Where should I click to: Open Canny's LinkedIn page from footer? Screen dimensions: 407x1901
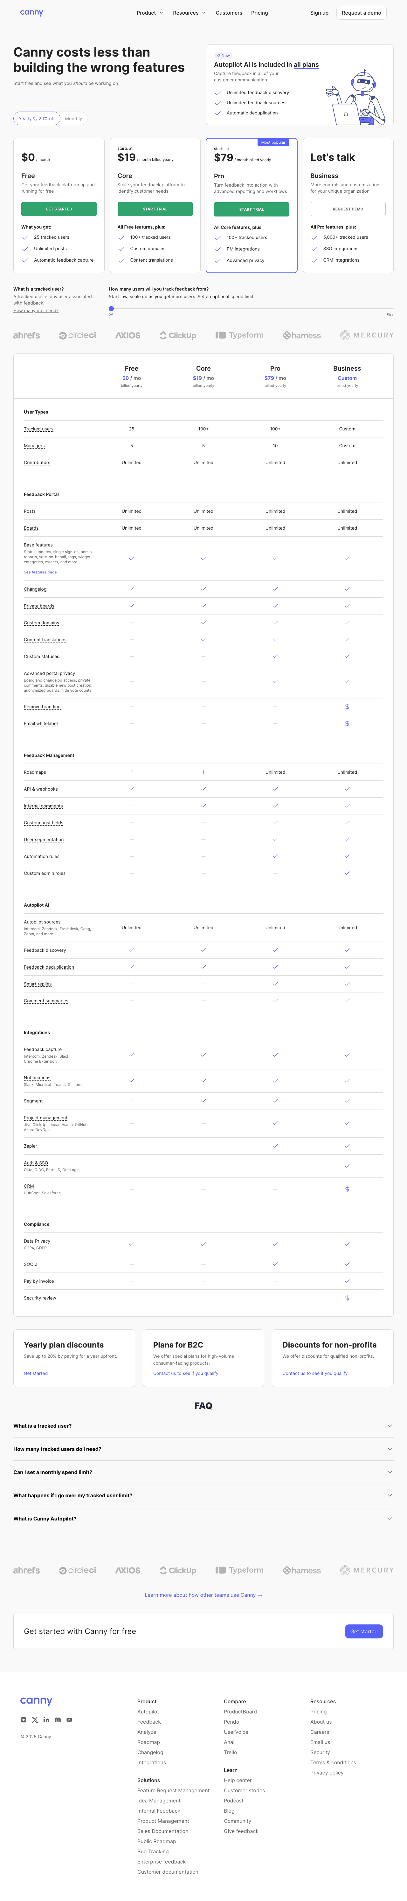[46, 1719]
